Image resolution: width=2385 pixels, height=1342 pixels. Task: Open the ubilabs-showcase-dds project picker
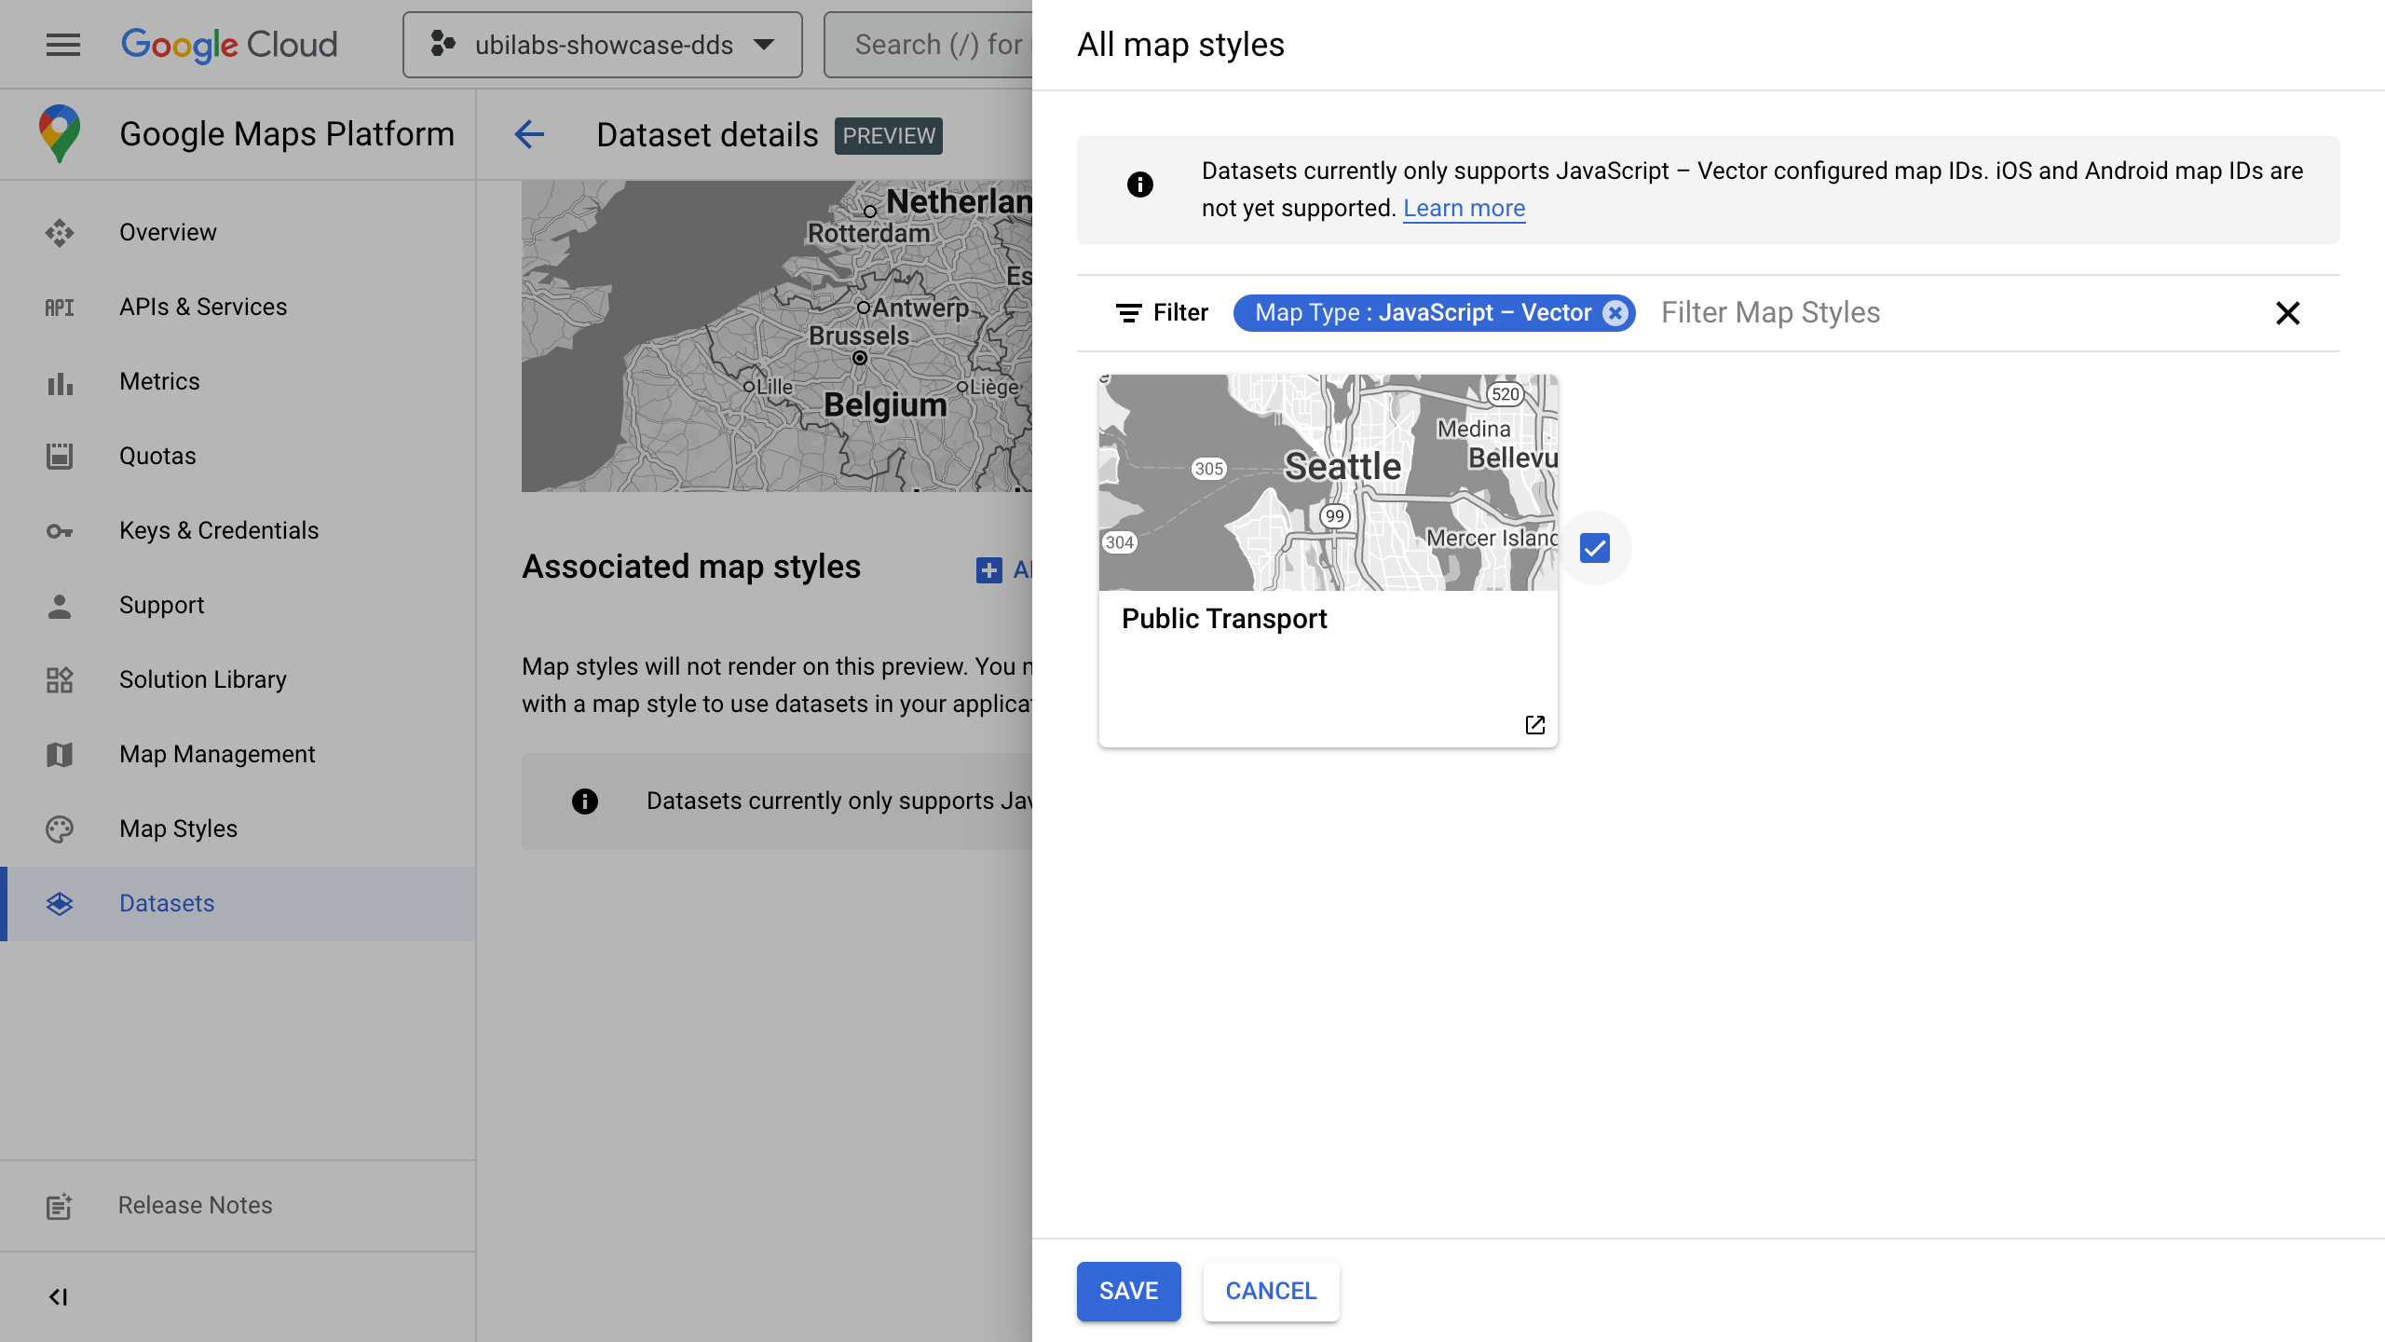click(x=603, y=45)
